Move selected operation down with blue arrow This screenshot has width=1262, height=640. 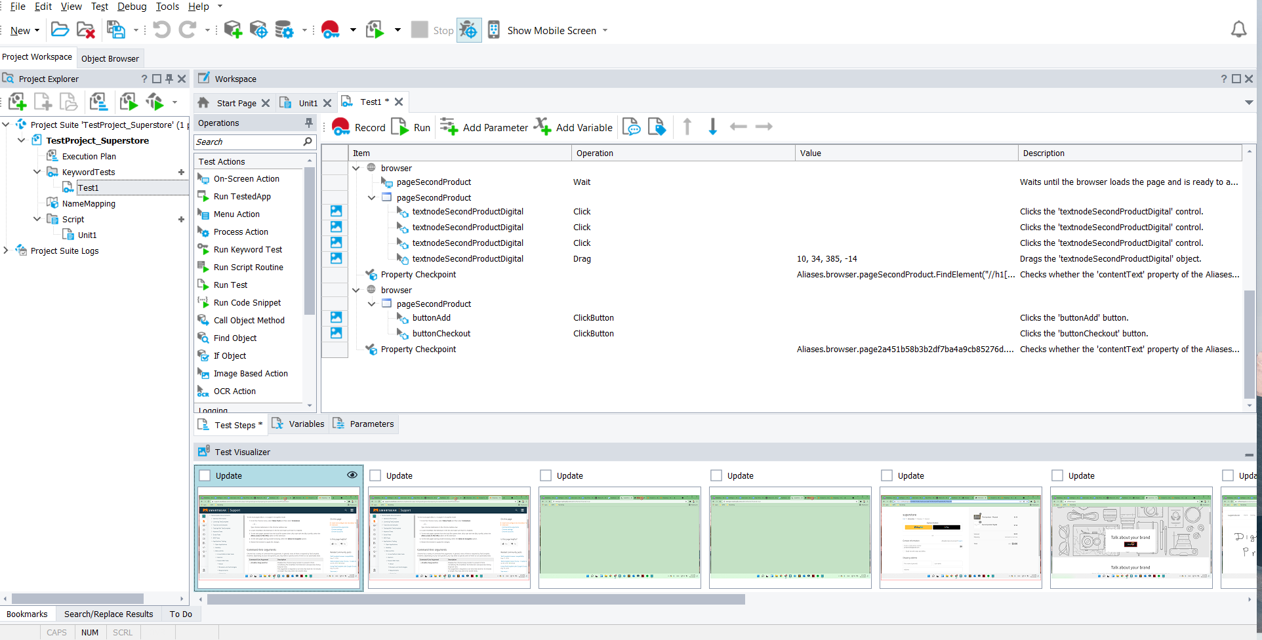click(713, 127)
